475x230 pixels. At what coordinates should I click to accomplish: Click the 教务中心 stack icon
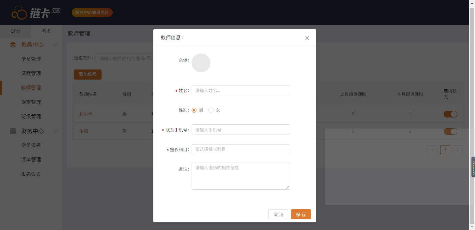(13, 45)
